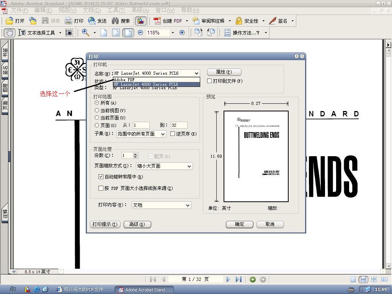The height and width of the screenshot is (294, 392).
Task: Open the Document (文档) menu
Action: click(x=92, y=10)
